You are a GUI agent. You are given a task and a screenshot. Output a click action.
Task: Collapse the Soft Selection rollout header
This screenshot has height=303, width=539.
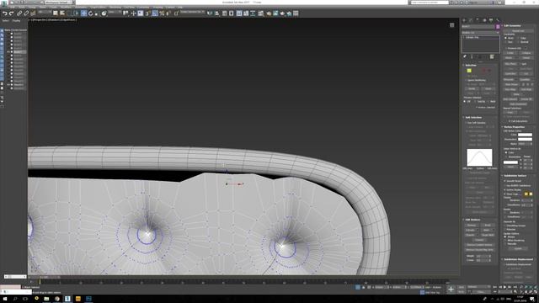click(x=480, y=117)
